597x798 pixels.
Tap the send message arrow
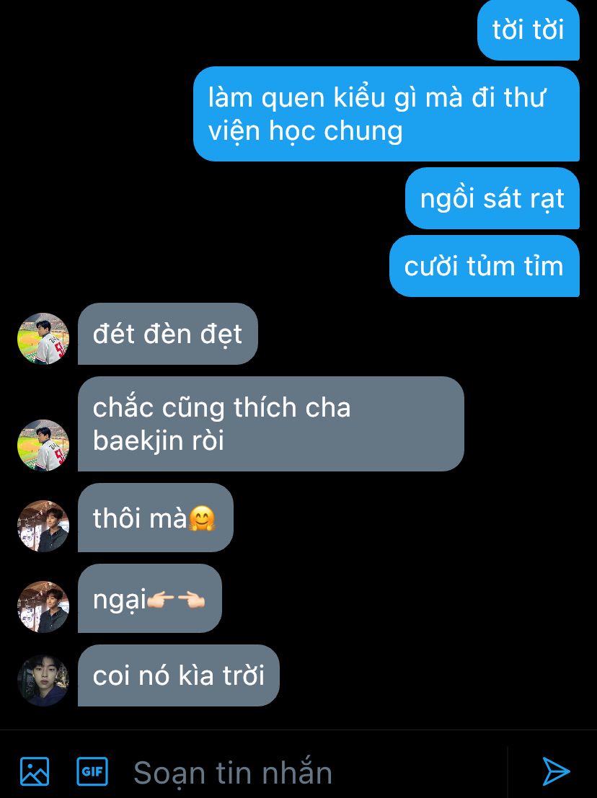coord(556,771)
